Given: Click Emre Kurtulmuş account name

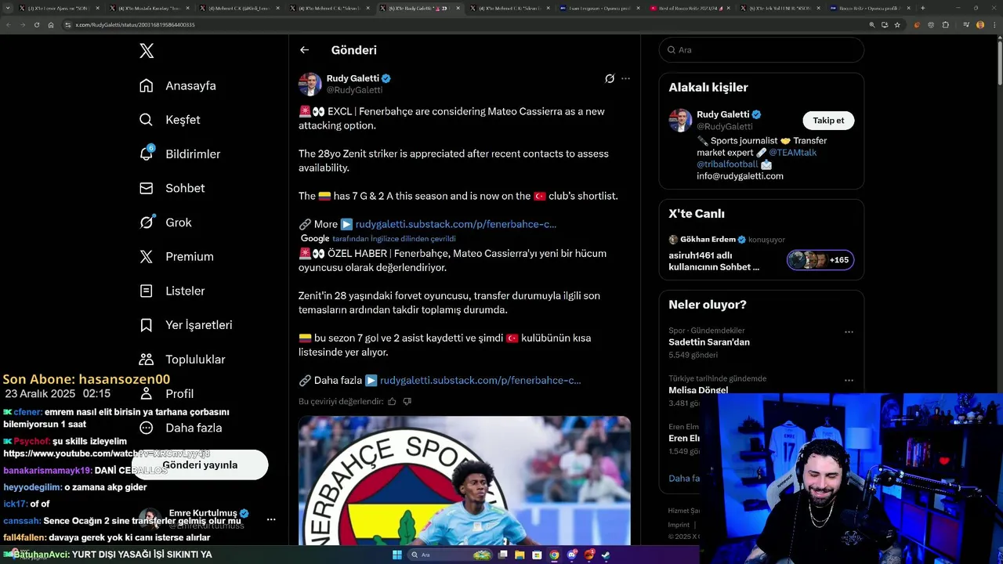Looking at the screenshot, I should 203,513.
